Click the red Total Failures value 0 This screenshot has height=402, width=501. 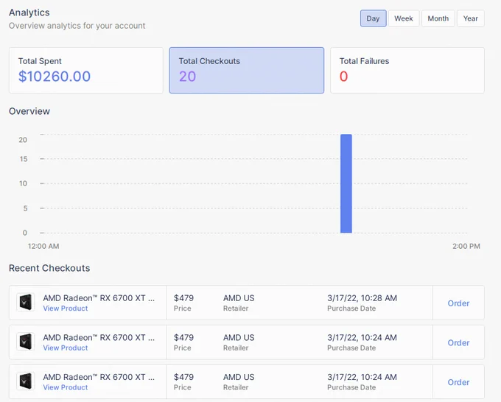click(x=343, y=77)
